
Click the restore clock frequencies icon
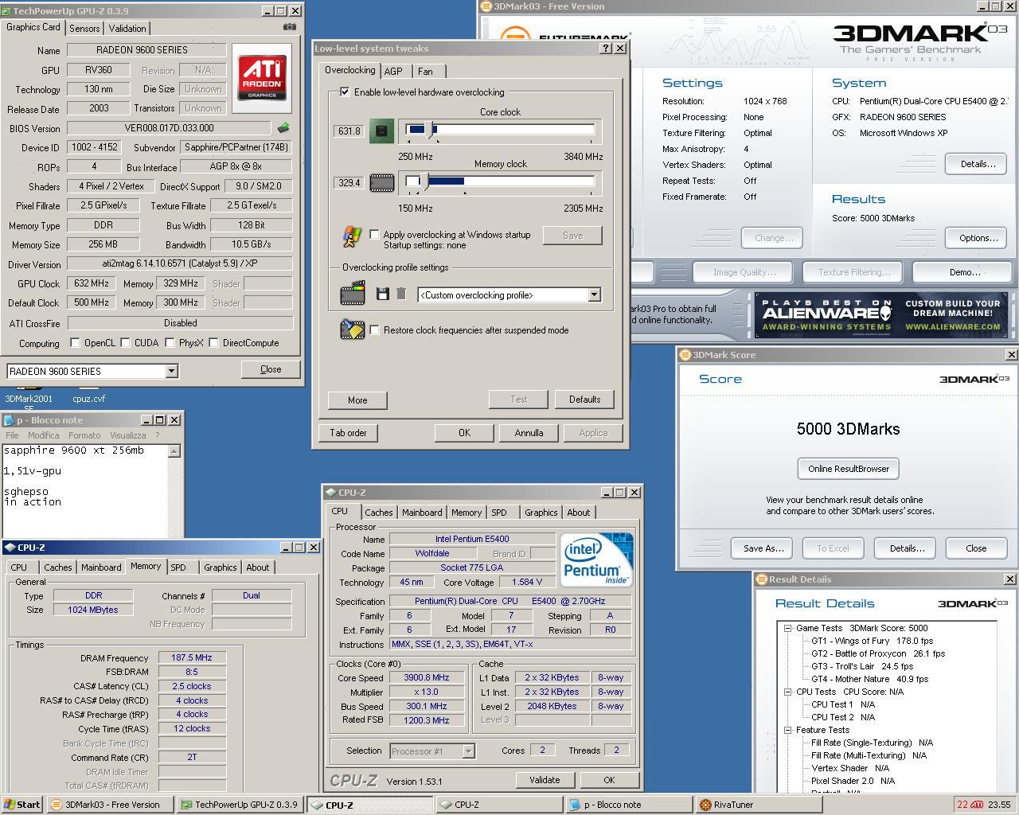tap(352, 329)
